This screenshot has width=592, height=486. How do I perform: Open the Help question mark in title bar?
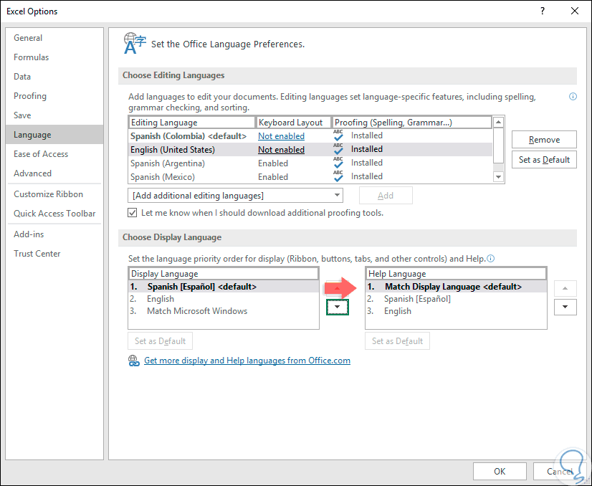tap(542, 11)
